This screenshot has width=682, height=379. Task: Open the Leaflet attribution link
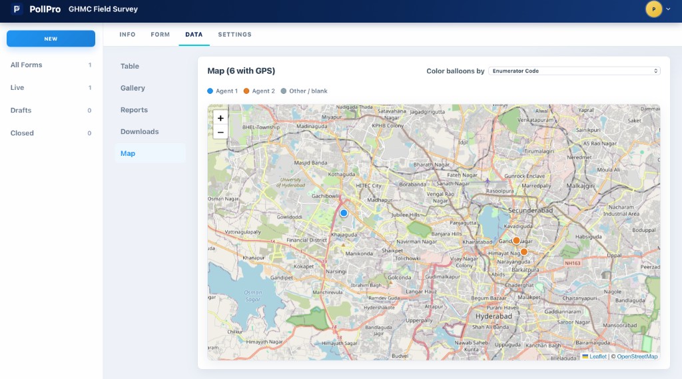click(597, 356)
